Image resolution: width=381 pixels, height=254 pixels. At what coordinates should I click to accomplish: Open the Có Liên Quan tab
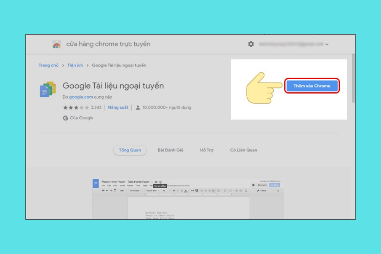tap(243, 150)
